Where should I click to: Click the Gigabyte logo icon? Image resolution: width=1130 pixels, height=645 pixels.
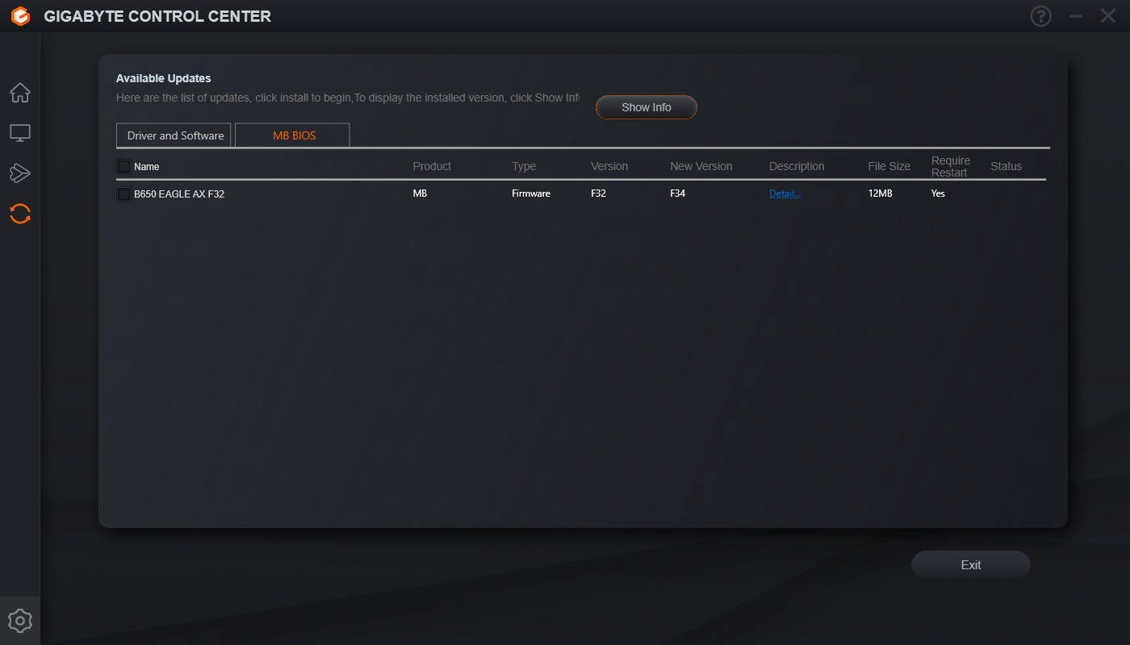click(20, 16)
